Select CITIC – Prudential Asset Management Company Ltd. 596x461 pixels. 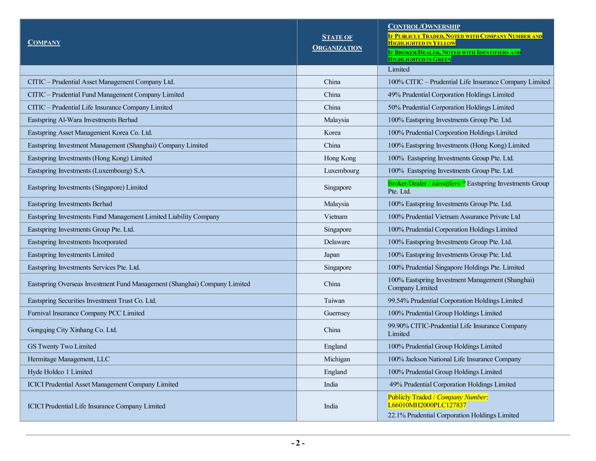coord(101,82)
